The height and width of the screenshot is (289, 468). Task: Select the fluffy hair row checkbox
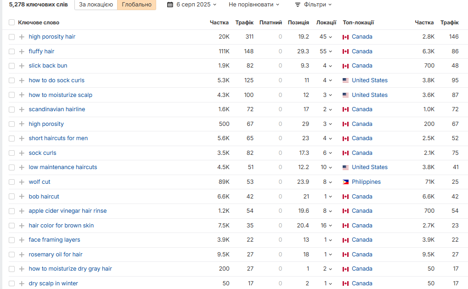pyautogui.click(x=11, y=51)
